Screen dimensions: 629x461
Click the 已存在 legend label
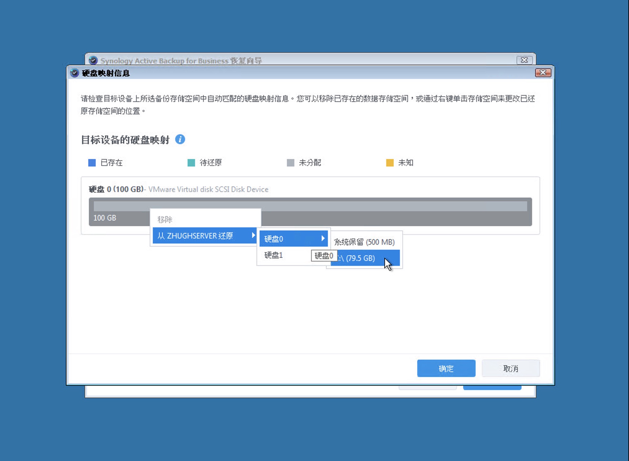point(111,163)
